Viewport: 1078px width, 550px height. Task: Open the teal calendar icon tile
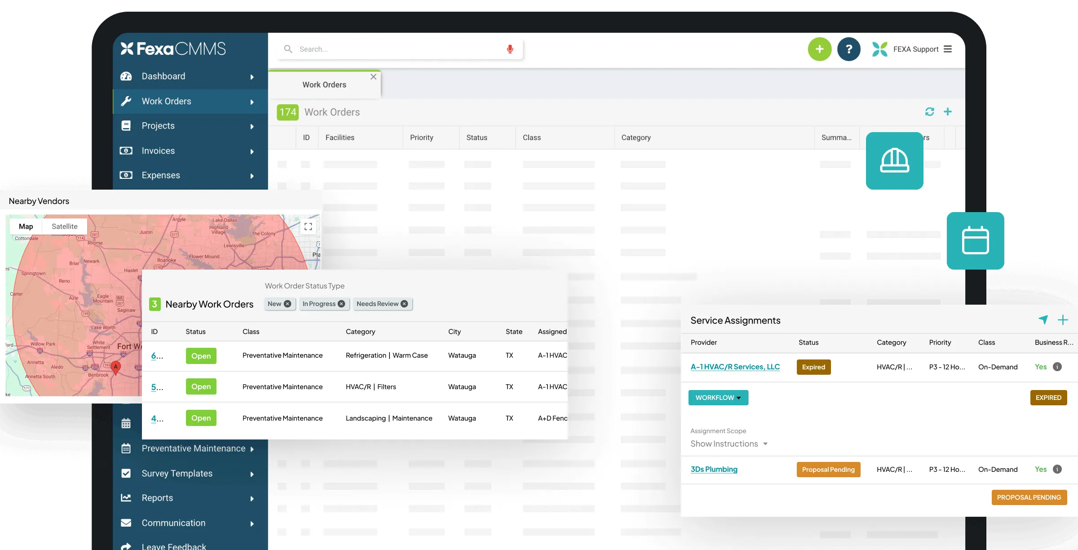tap(975, 240)
